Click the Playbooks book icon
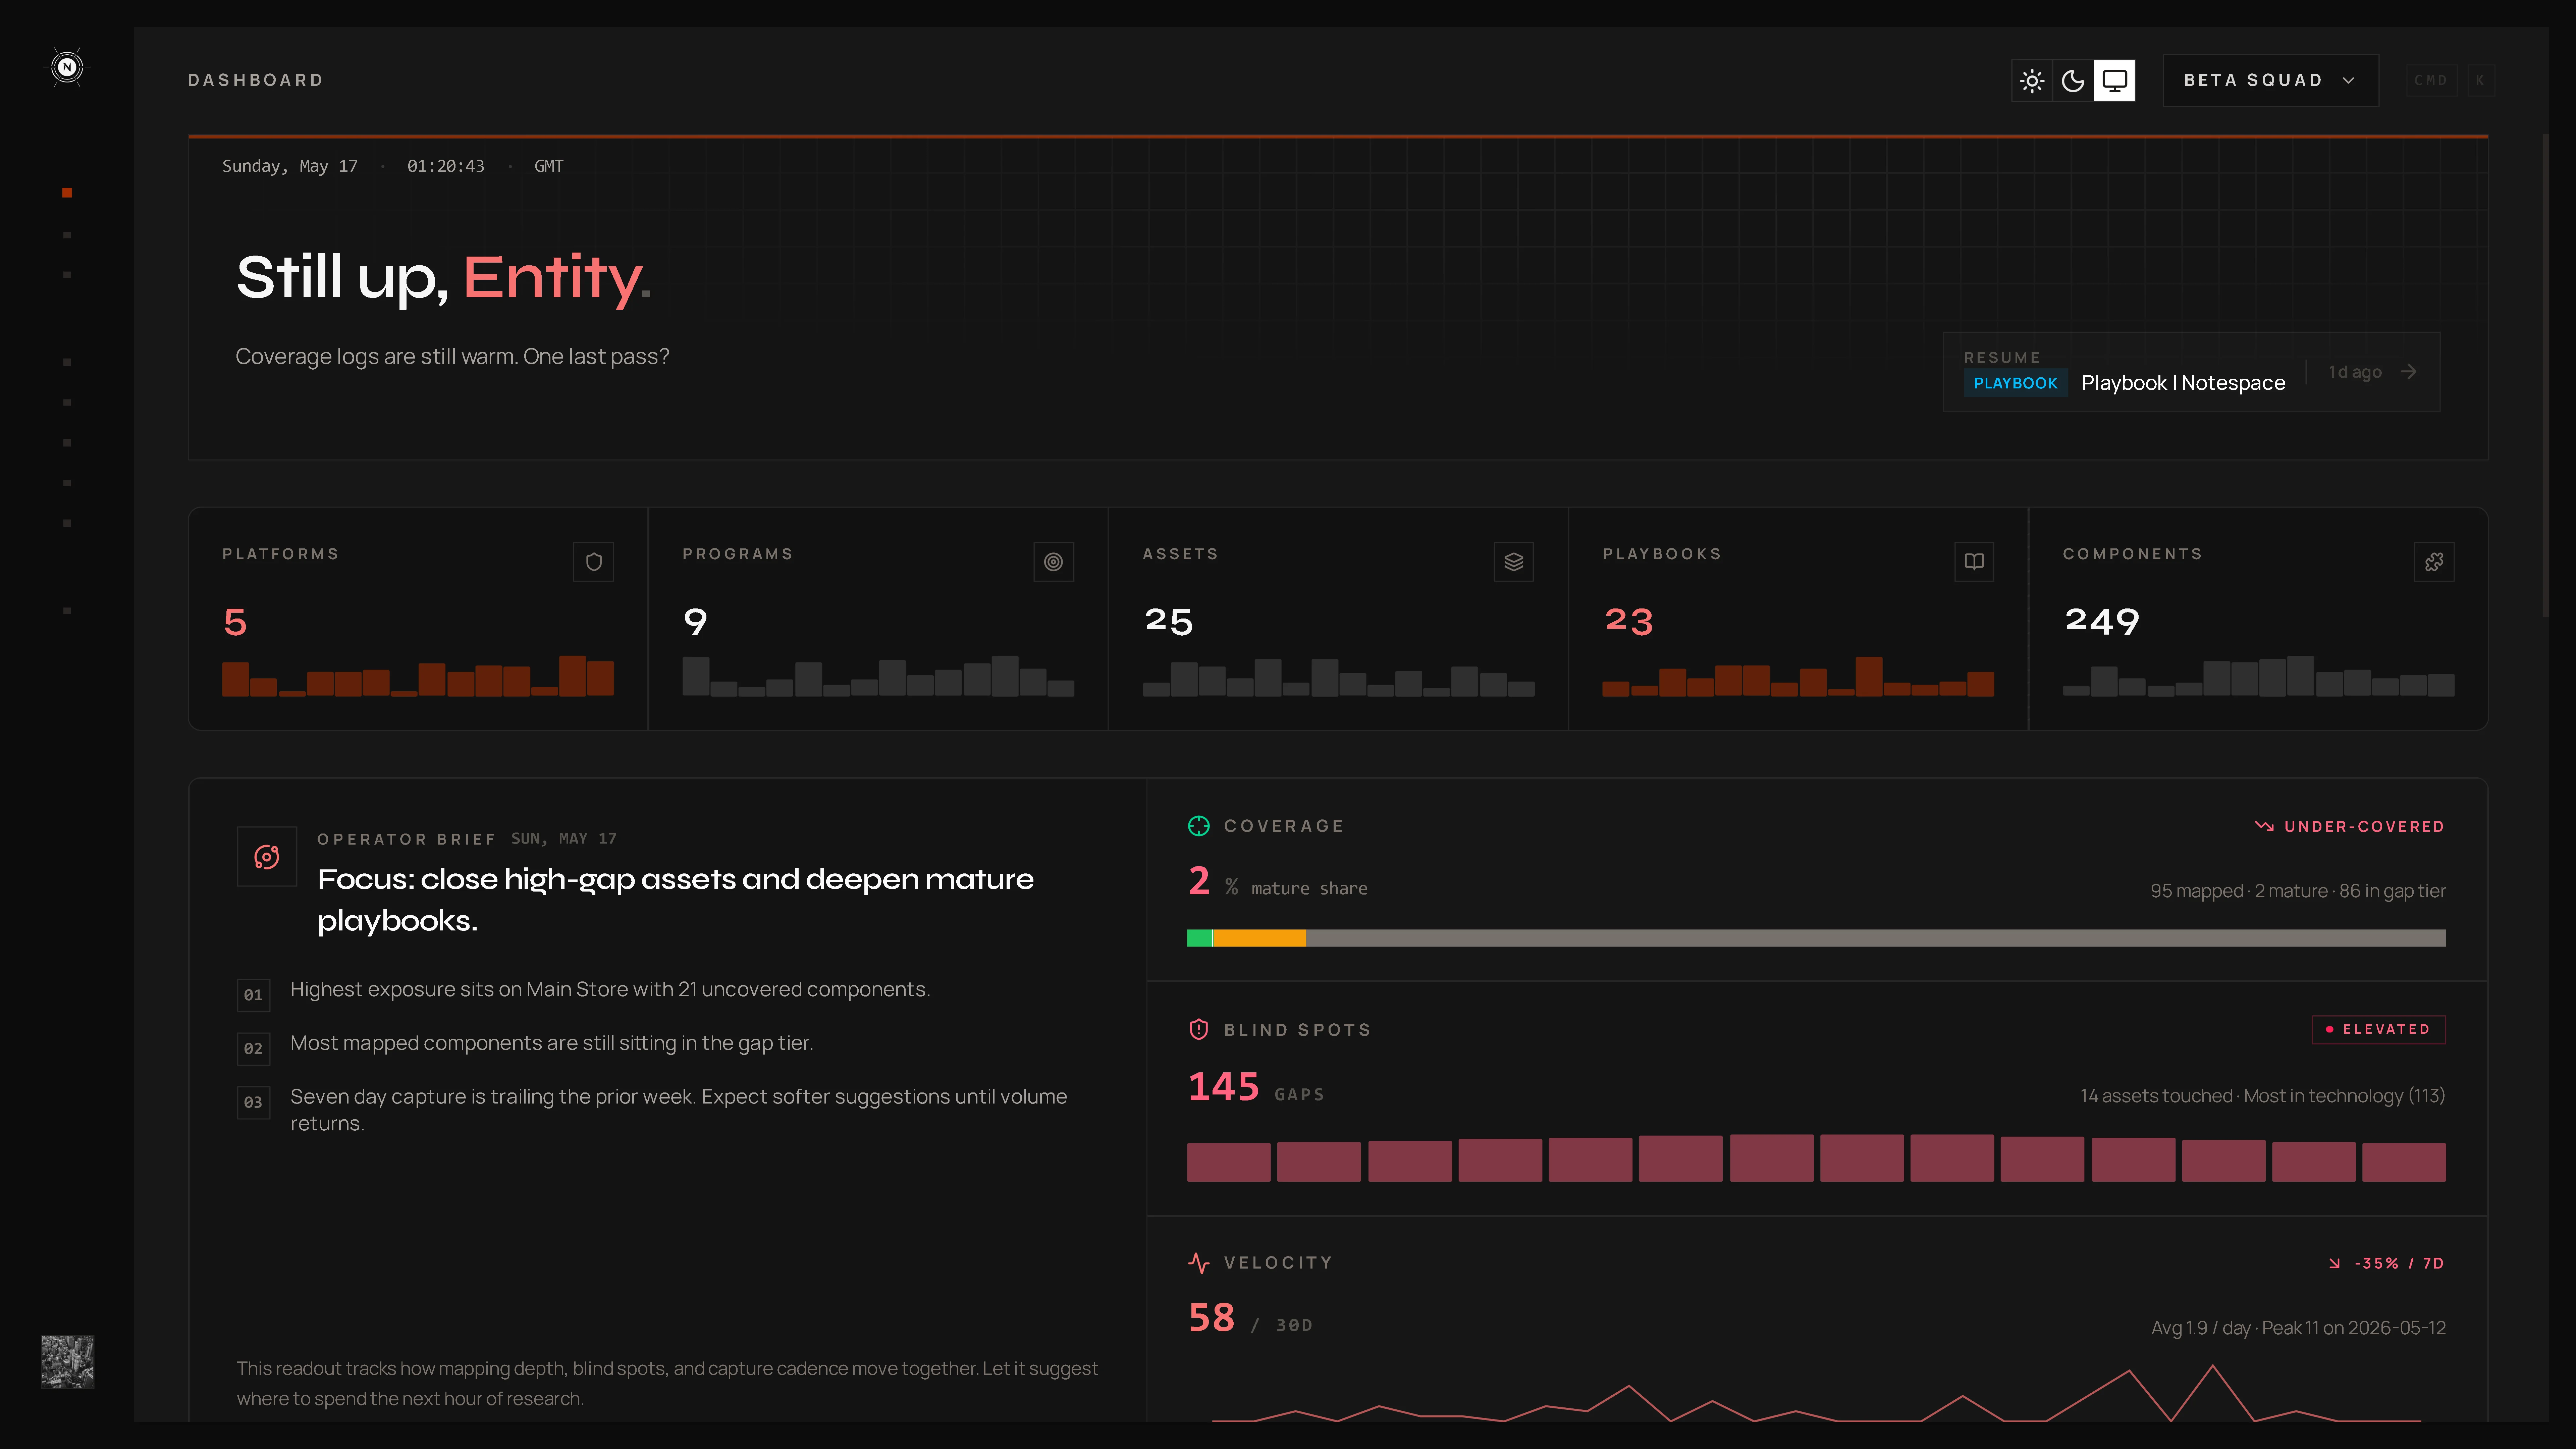2576x1449 pixels. pyautogui.click(x=1974, y=562)
